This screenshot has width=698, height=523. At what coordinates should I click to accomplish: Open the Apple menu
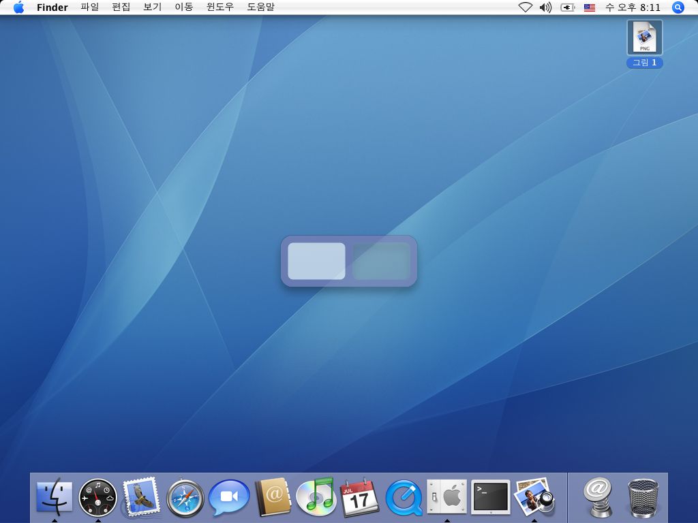click(x=19, y=7)
